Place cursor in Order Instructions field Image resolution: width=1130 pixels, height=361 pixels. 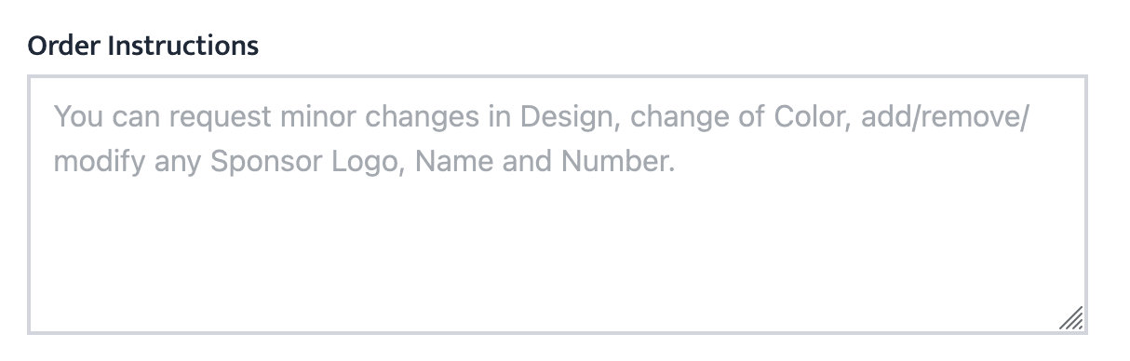point(557,205)
